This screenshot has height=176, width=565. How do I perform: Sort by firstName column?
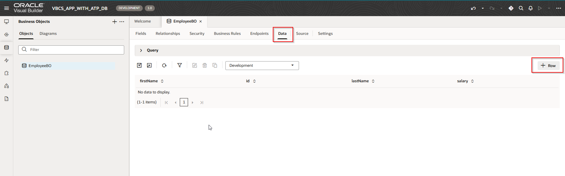pos(162,81)
